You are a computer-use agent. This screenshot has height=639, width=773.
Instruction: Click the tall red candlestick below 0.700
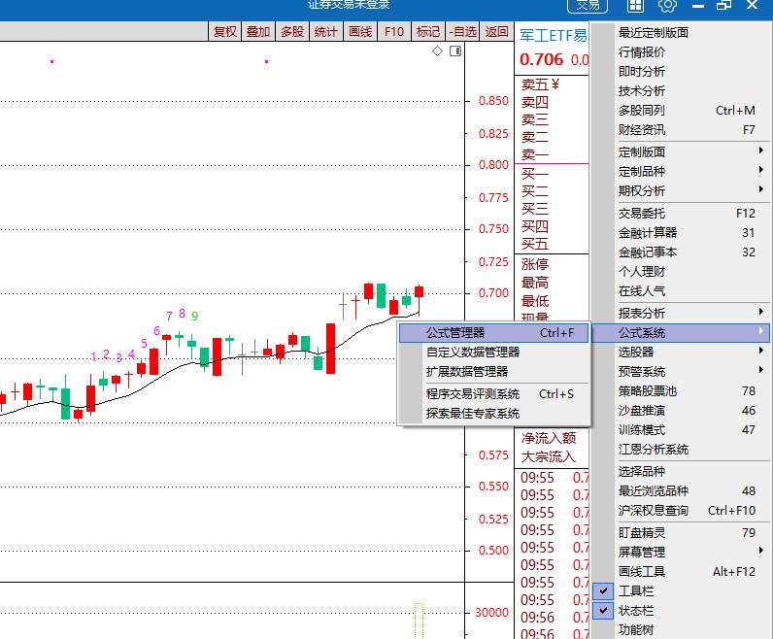[330, 348]
